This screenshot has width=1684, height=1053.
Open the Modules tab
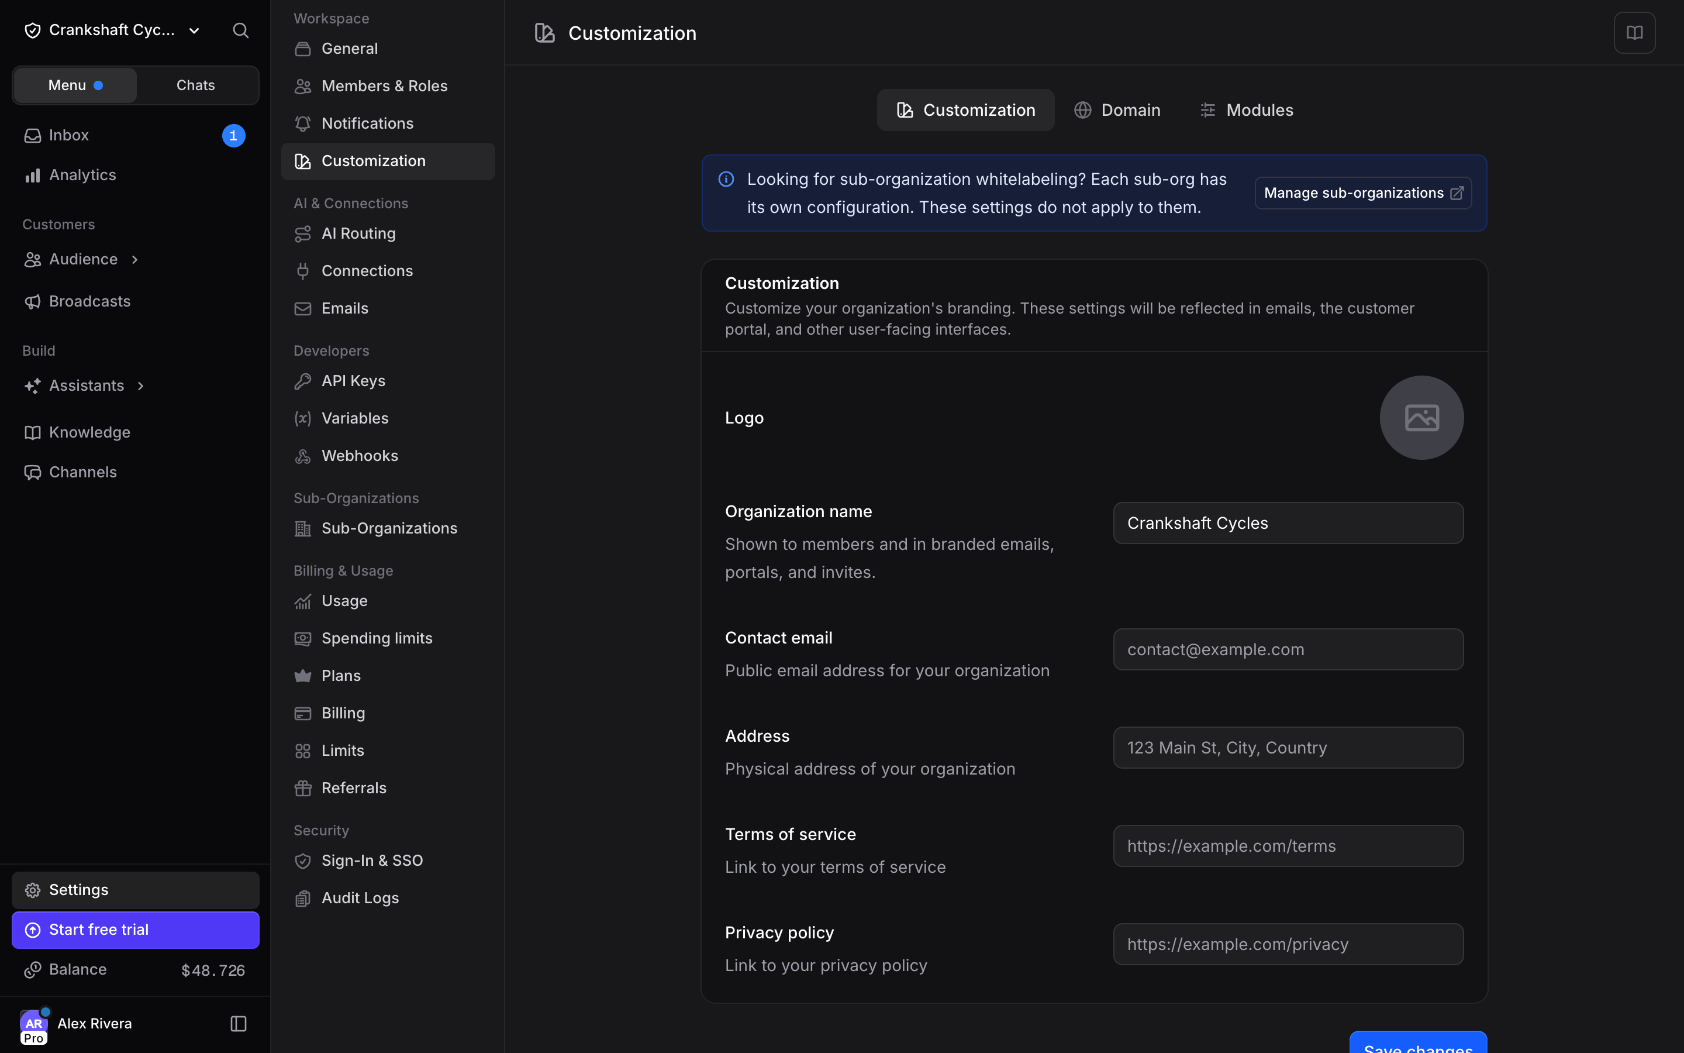(1246, 110)
